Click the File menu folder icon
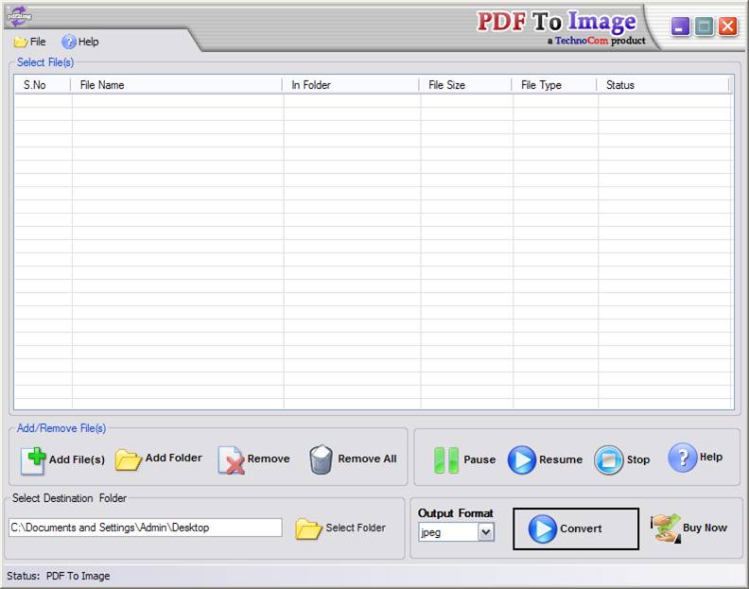Screen dimensions: 749x589 [x=21, y=42]
